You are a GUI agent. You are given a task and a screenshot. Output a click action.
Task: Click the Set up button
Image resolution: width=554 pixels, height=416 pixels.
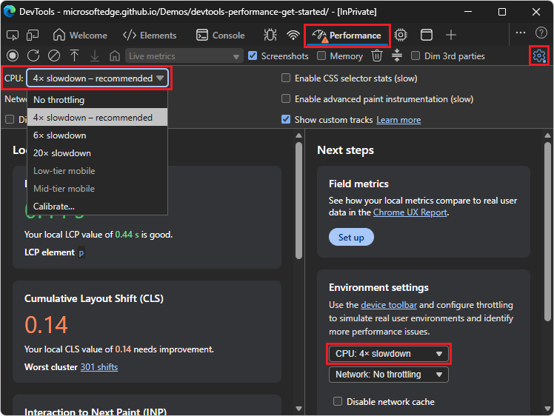351,237
